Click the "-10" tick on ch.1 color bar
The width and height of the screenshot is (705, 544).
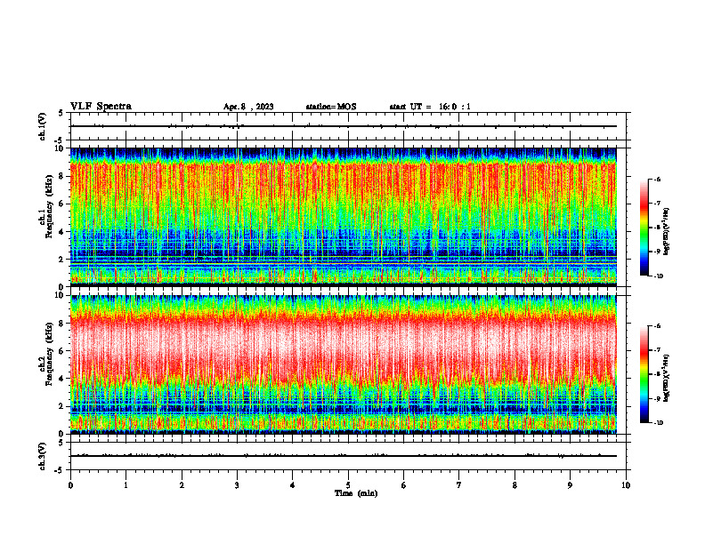659,276
